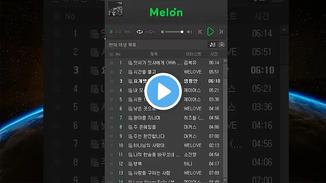Toggle the A-B section repeat icon
The width and height of the screenshot is (326, 183).
point(151,32)
